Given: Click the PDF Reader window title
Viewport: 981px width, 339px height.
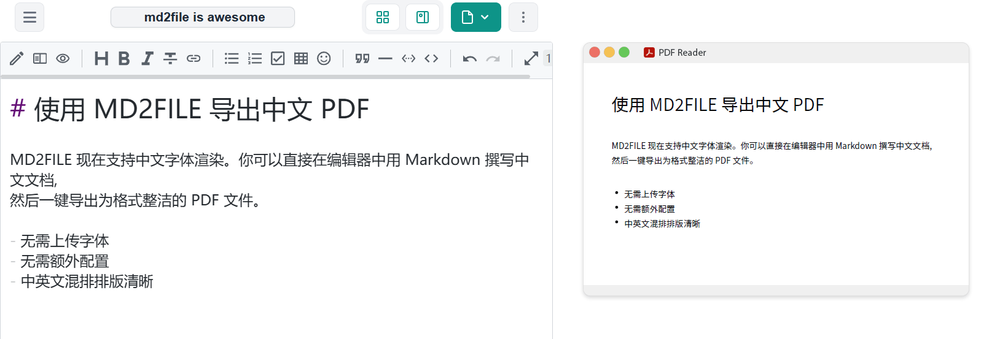Looking at the screenshot, I should tap(682, 53).
